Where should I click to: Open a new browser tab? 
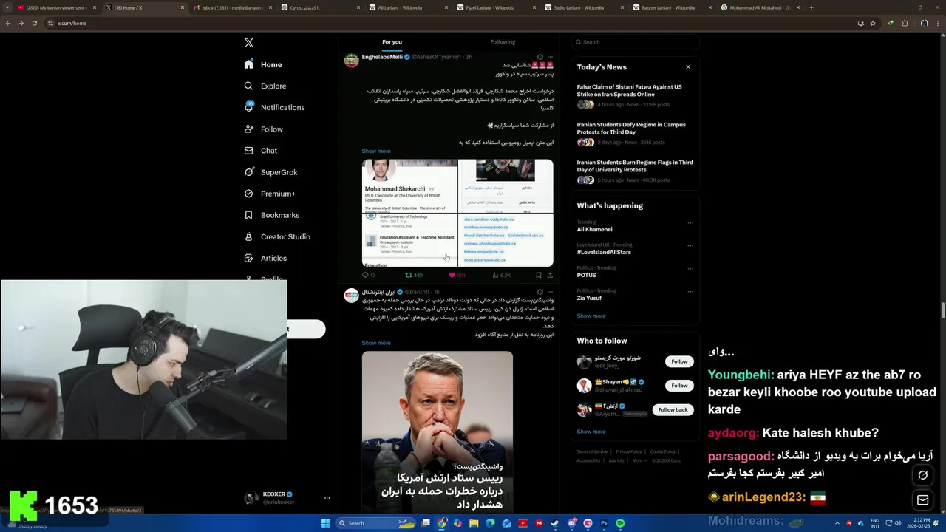click(x=811, y=7)
